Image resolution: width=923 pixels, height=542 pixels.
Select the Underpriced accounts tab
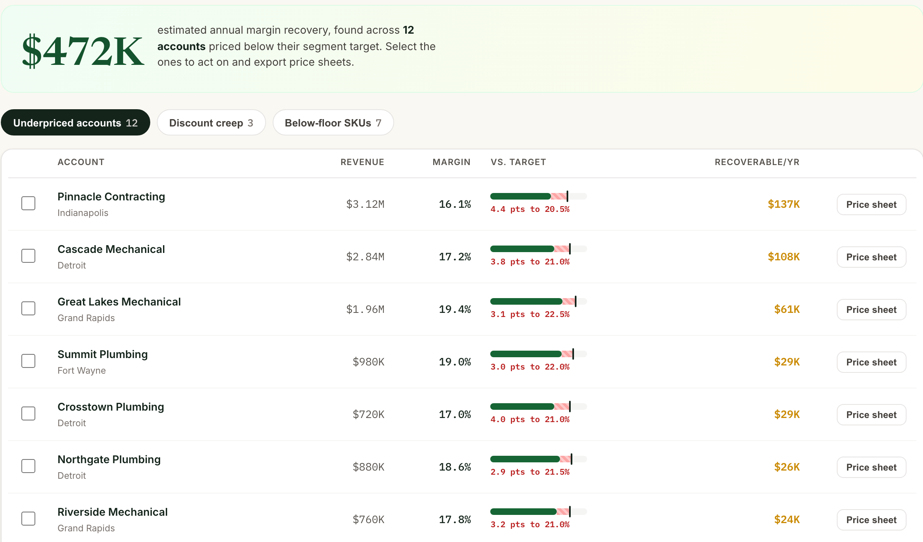coord(76,122)
